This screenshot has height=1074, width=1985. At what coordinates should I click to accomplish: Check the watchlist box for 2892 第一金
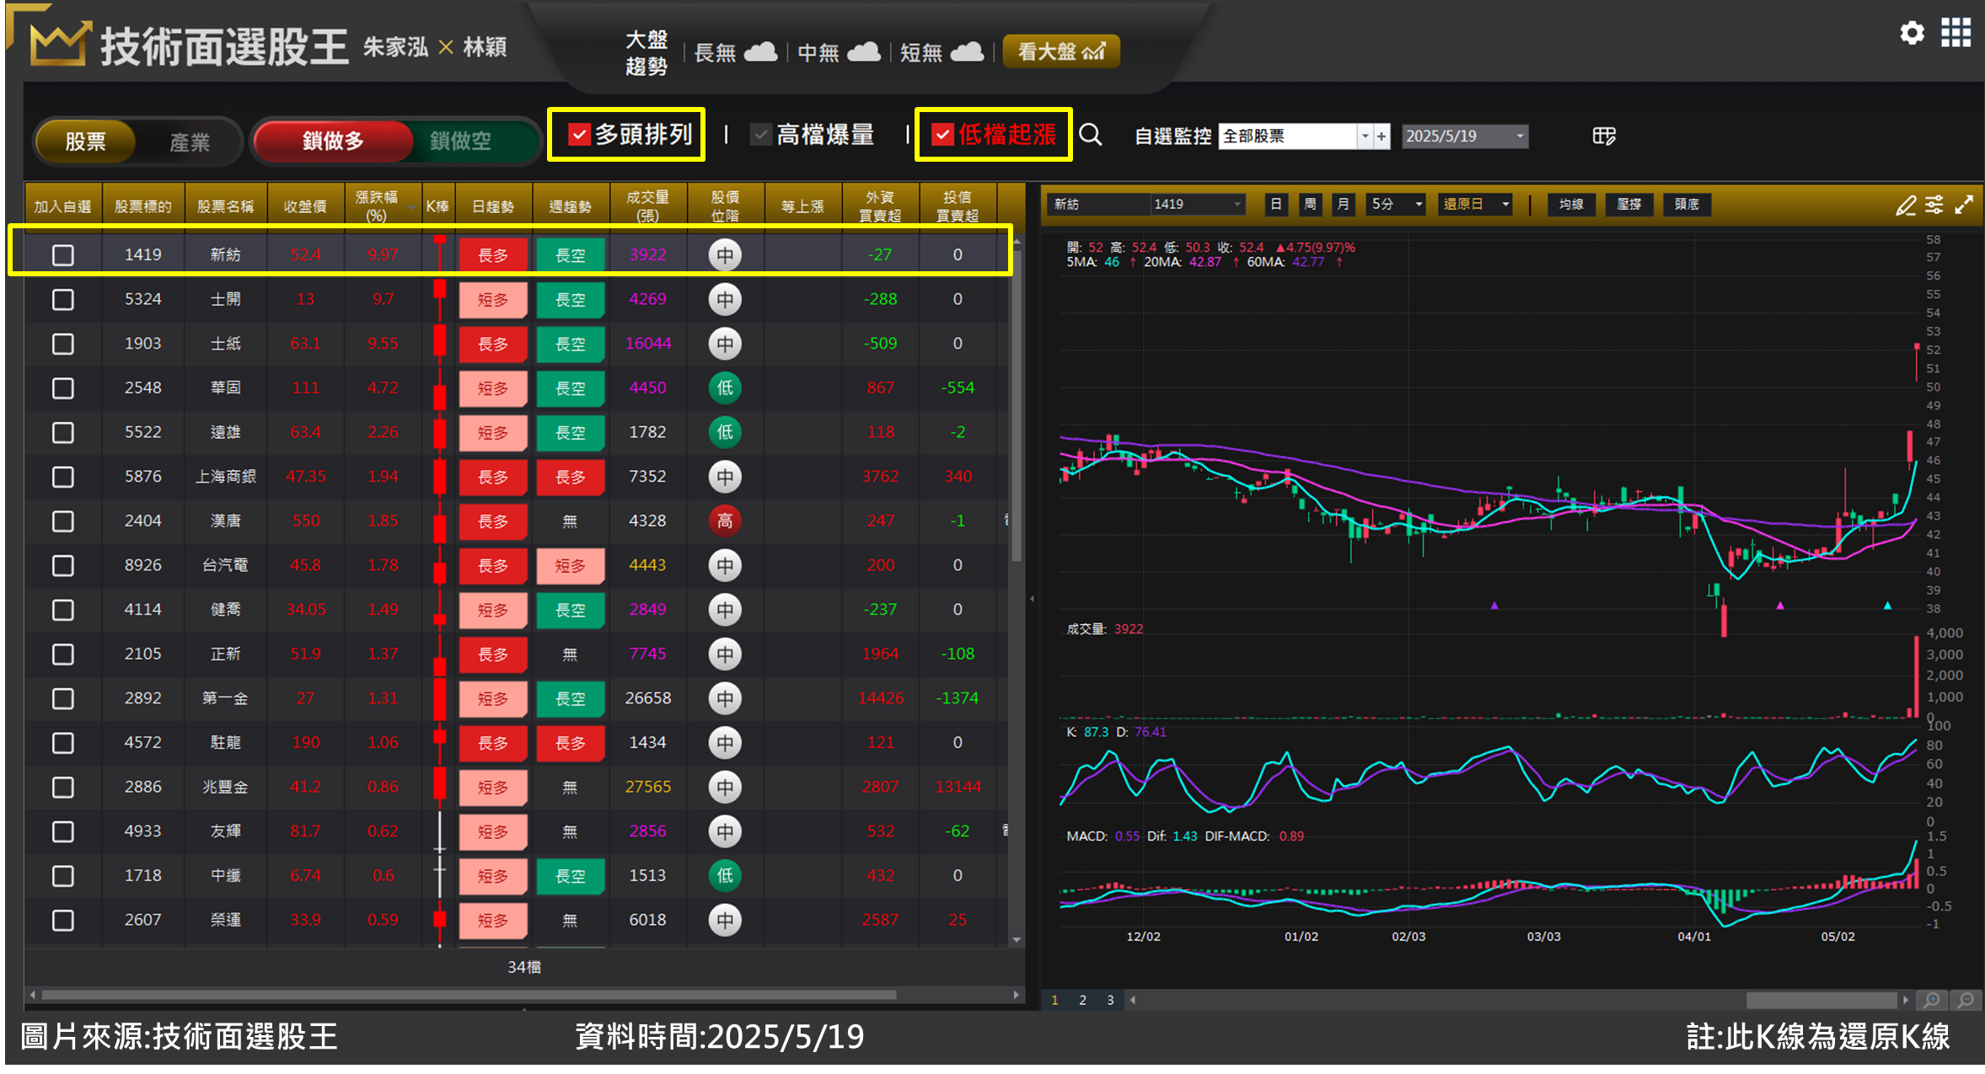63,699
